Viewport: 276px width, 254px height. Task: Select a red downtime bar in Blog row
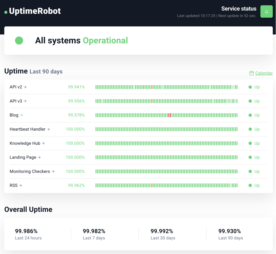169,115
